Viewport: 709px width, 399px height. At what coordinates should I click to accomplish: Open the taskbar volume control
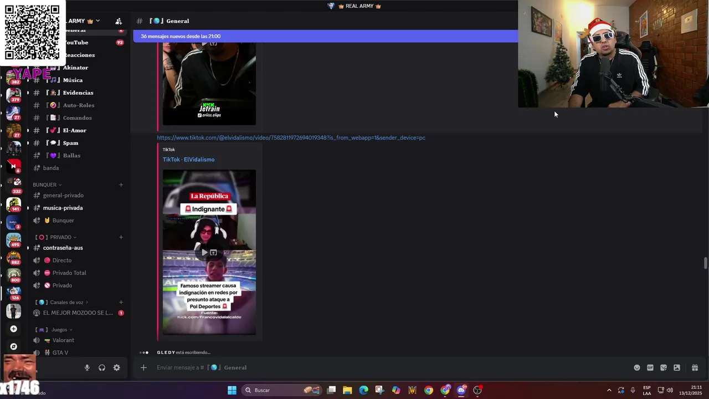(x=670, y=390)
